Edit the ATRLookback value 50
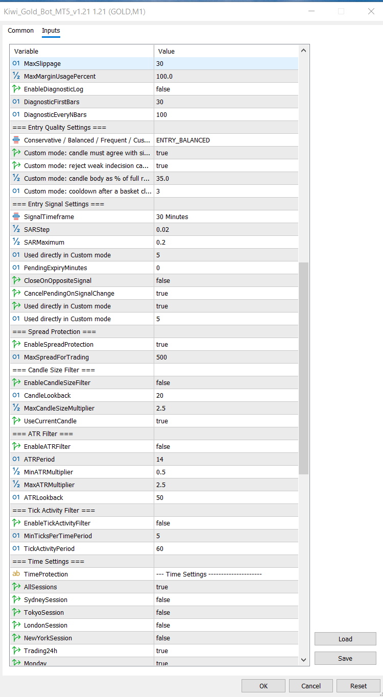 (x=226, y=497)
